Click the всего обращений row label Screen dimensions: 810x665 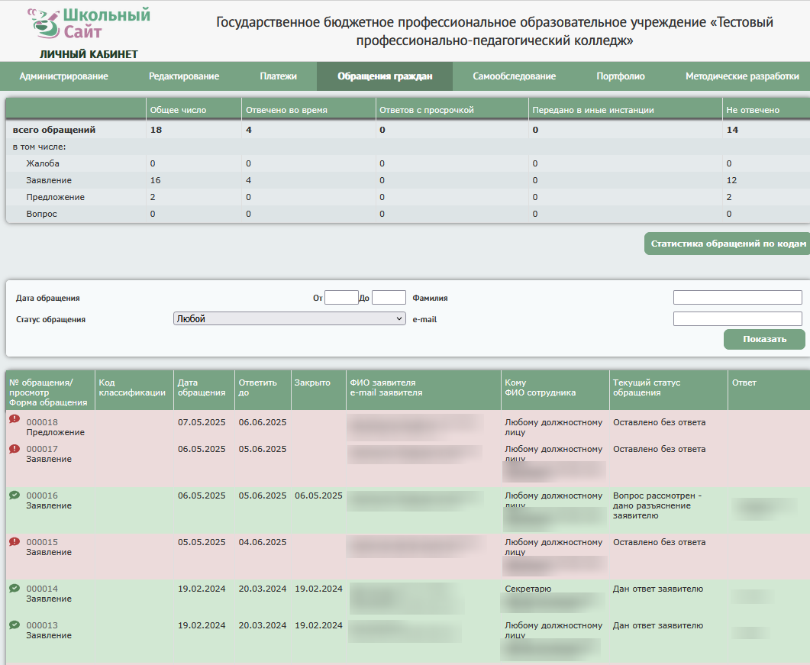point(54,130)
